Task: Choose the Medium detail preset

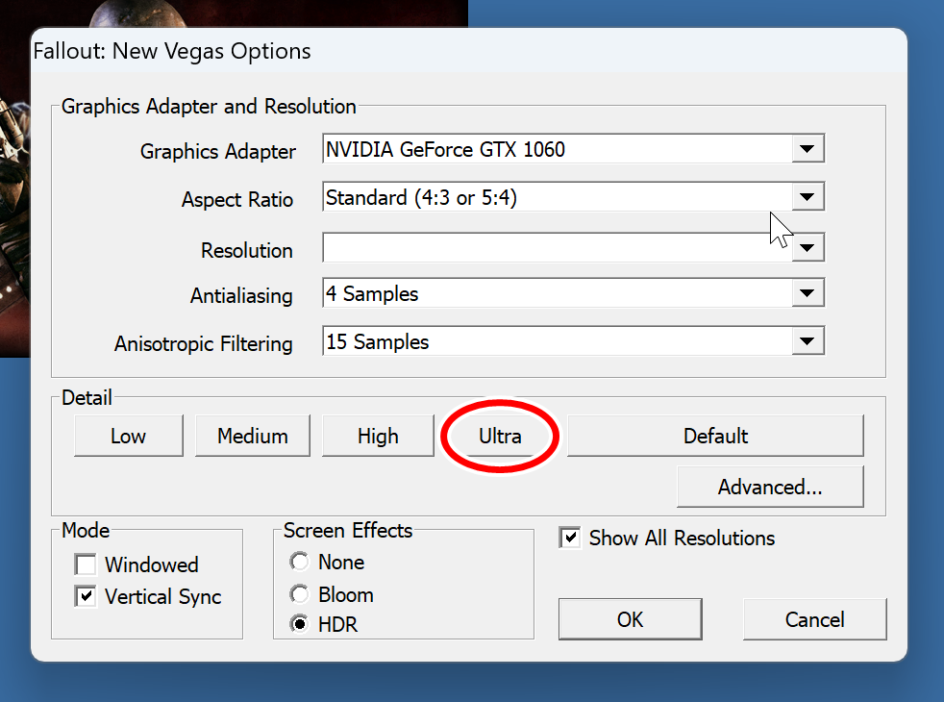Action: (253, 436)
